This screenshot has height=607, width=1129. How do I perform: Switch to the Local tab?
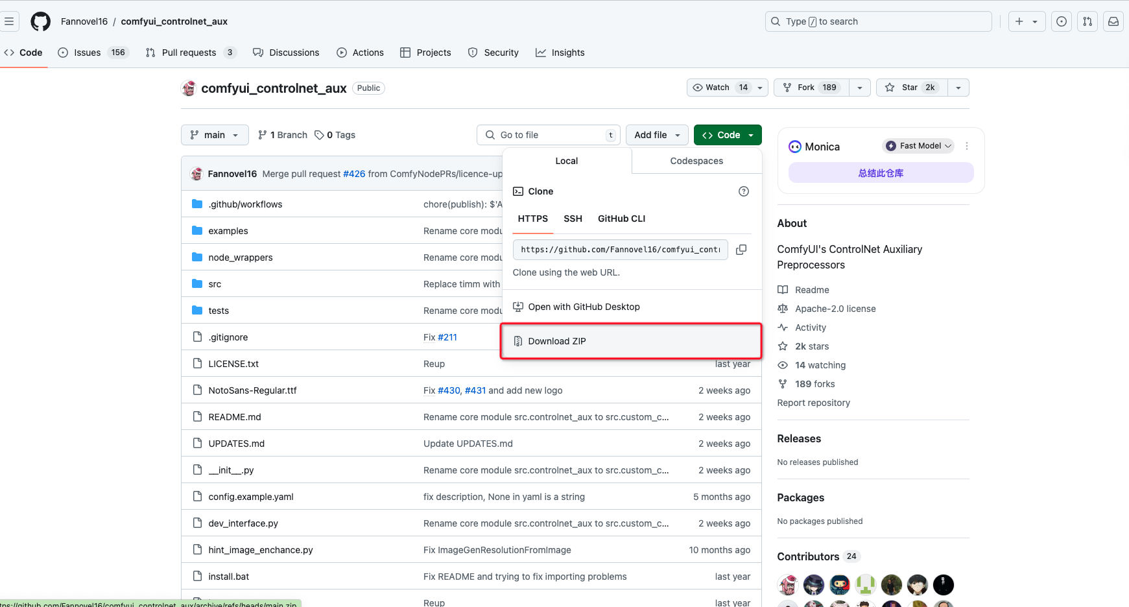(567, 161)
